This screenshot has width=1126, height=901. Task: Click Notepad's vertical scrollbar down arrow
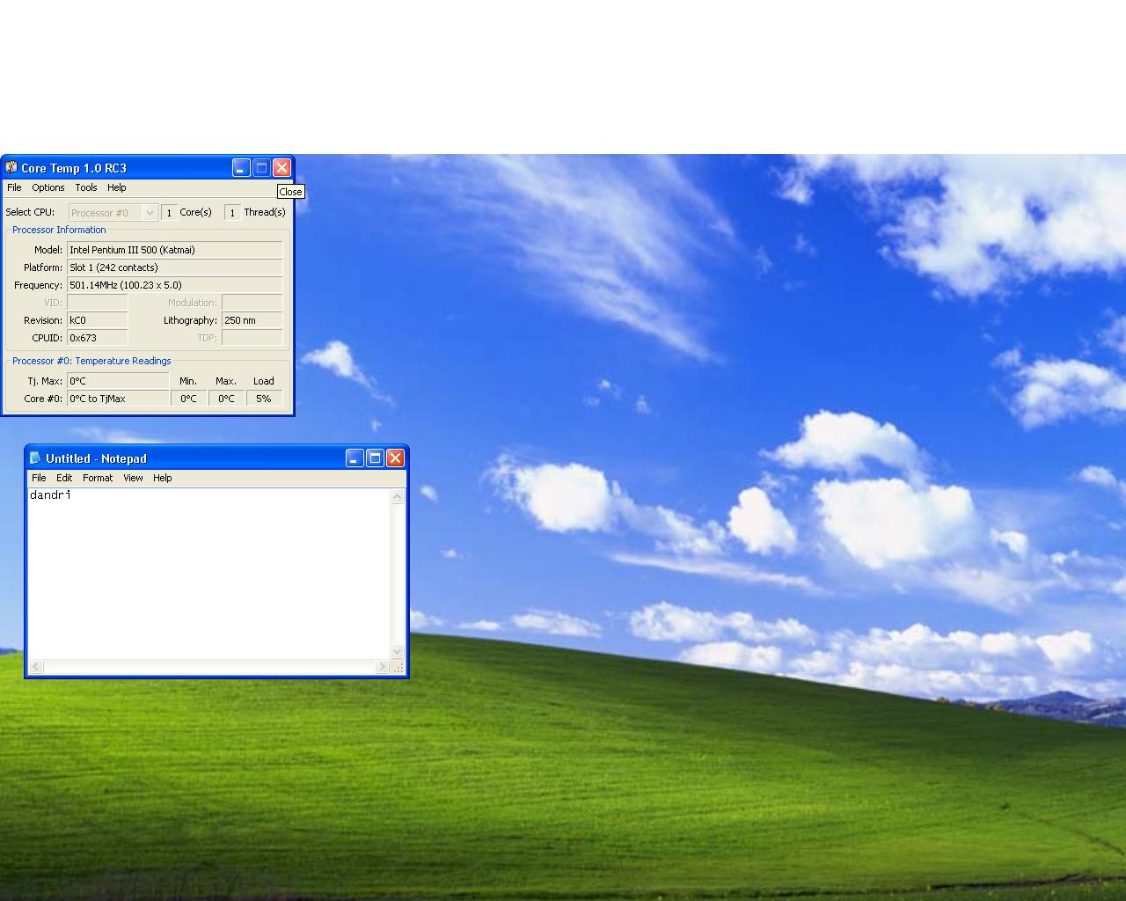pos(397,651)
